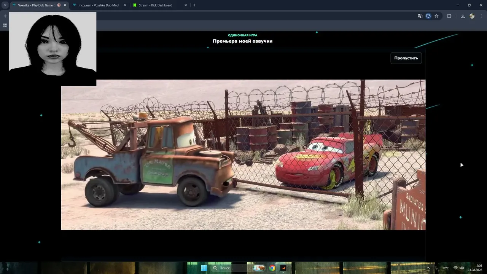Bookmark this page with the star
Viewport: 487px width, 274px height.
pos(436,16)
